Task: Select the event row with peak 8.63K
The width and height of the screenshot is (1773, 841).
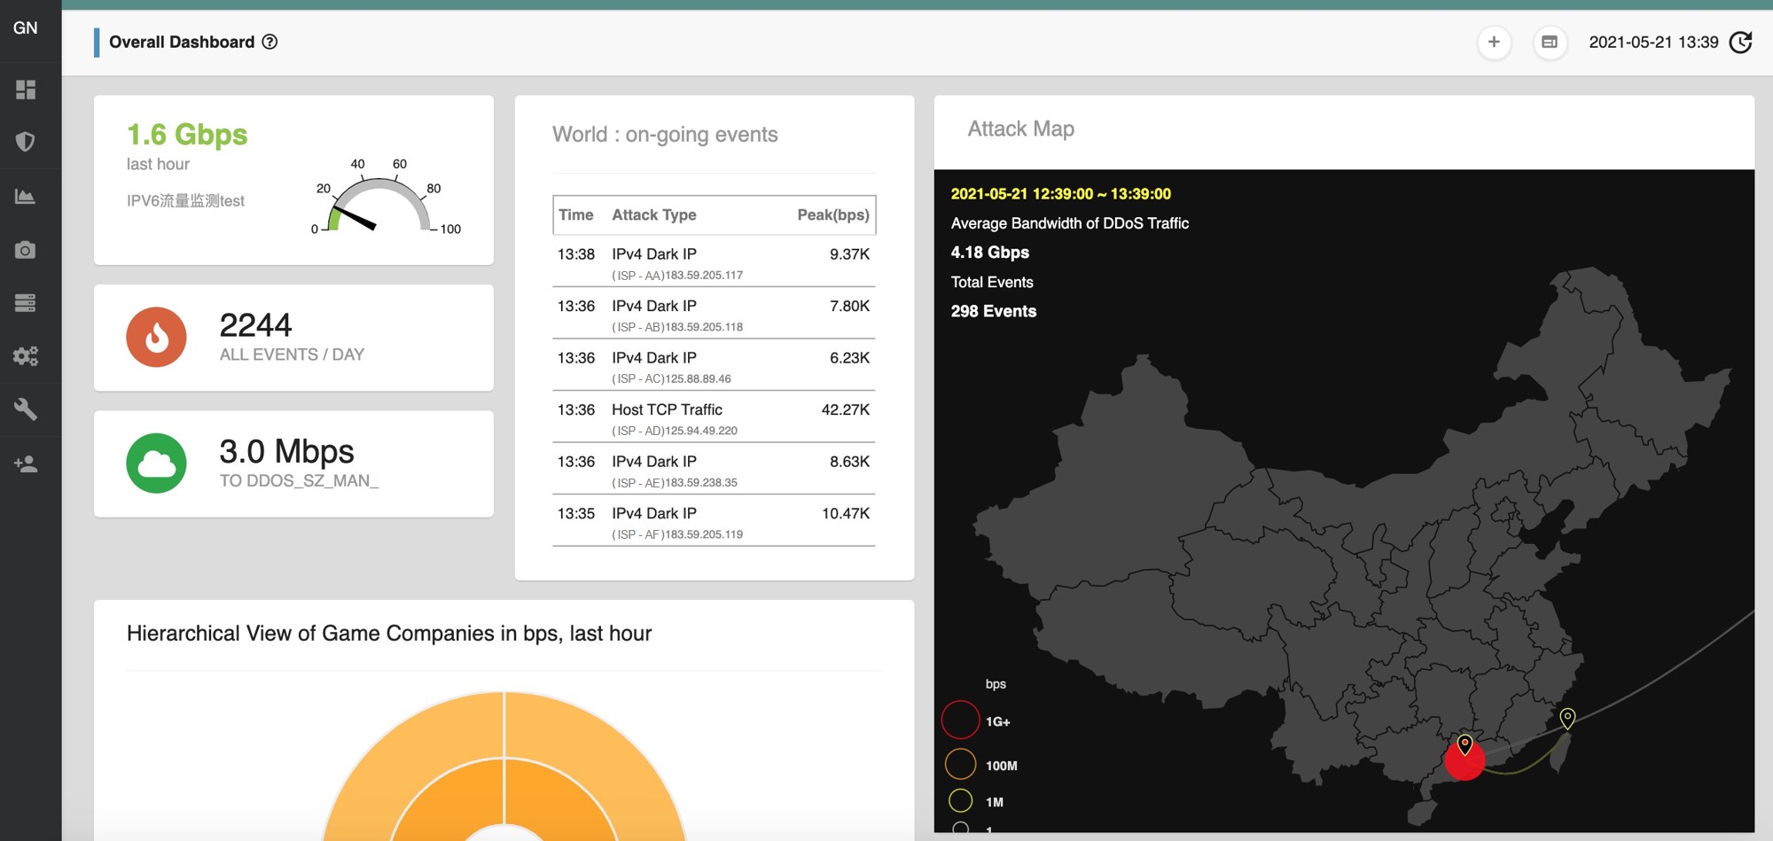Action: pos(714,469)
